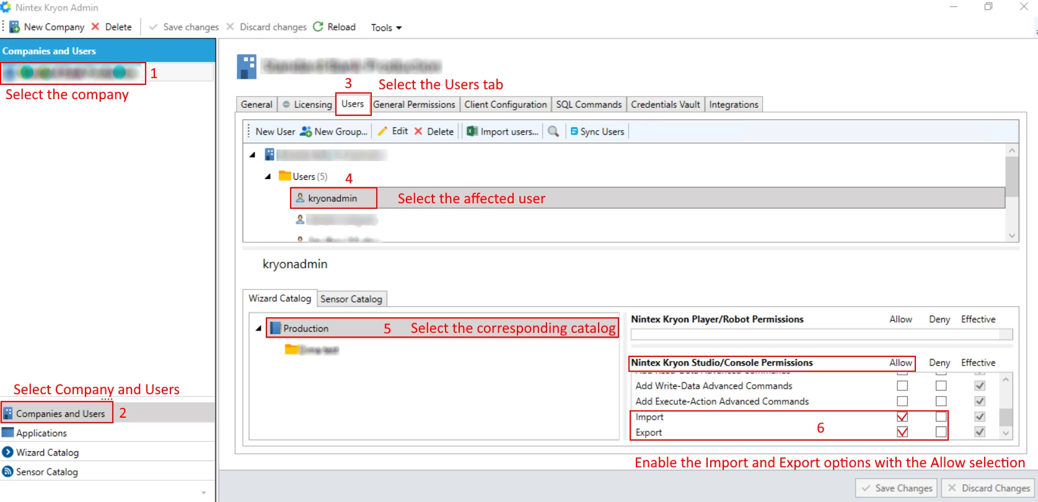Click Effective checkbox for Import row
Viewport: 1038px width, 502px height.
tap(980, 416)
